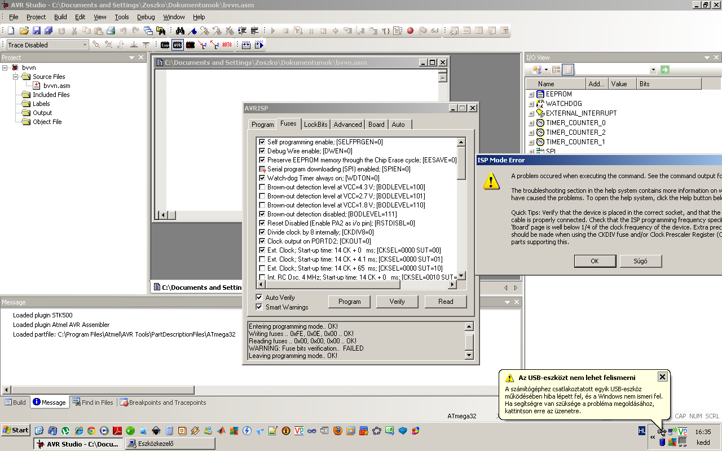This screenshot has height=451, width=722.
Task: Expand the EEPROM node in I/O View
Action: (x=531, y=94)
